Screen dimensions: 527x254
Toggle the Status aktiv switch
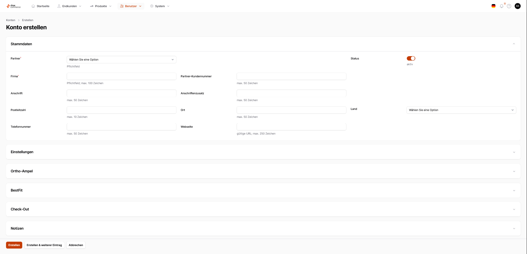pyautogui.click(x=411, y=58)
